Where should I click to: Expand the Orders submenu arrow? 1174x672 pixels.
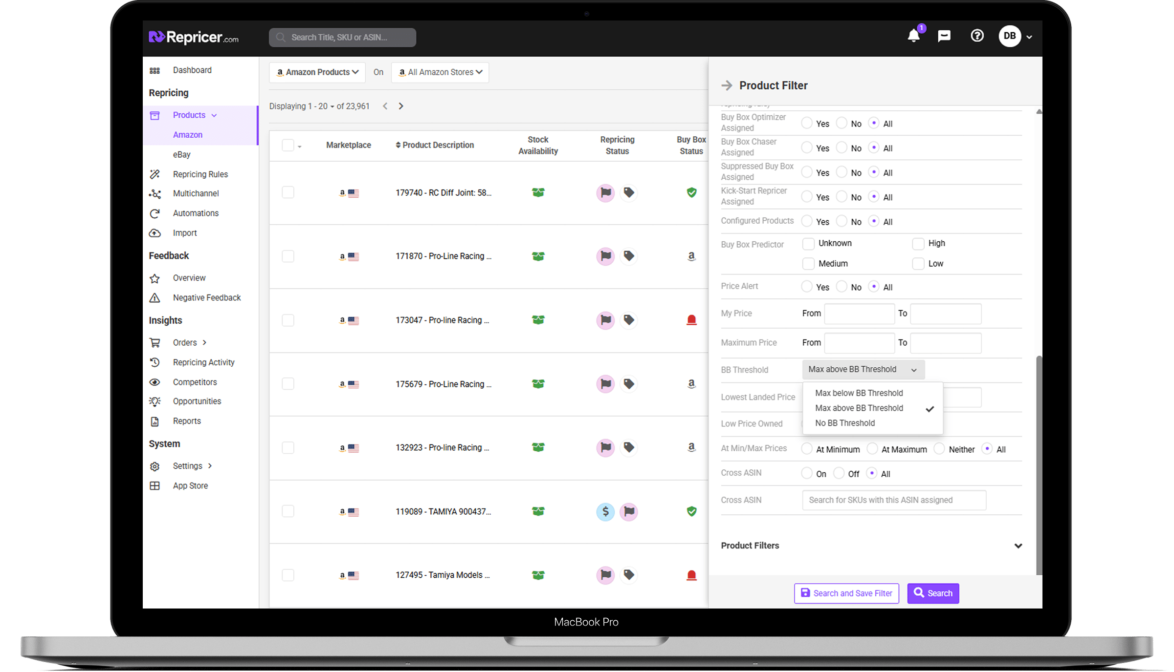[204, 343]
